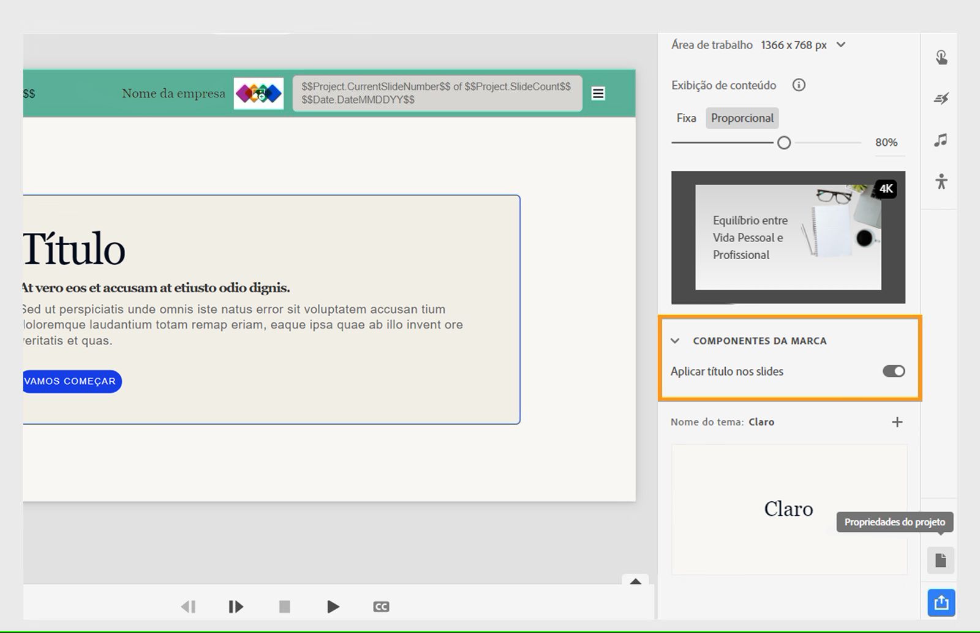Image resolution: width=980 pixels, height=633 pixels.
Task: Collapse the COMPONENTES DA MARCA section
Action: click(x=676, y=341)
